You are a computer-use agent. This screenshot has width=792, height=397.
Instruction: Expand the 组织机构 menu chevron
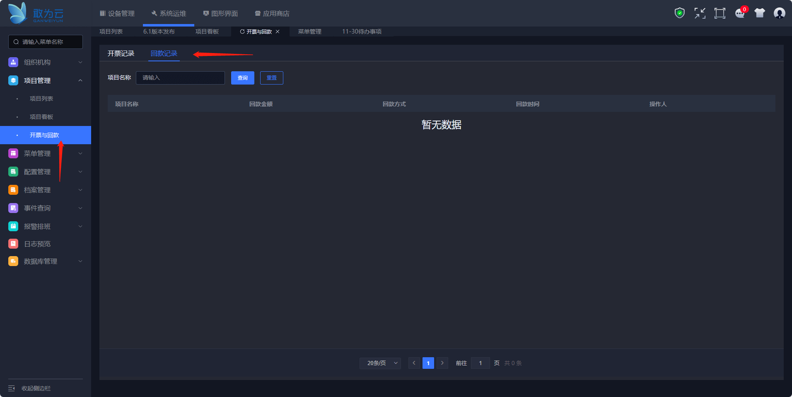80,62
